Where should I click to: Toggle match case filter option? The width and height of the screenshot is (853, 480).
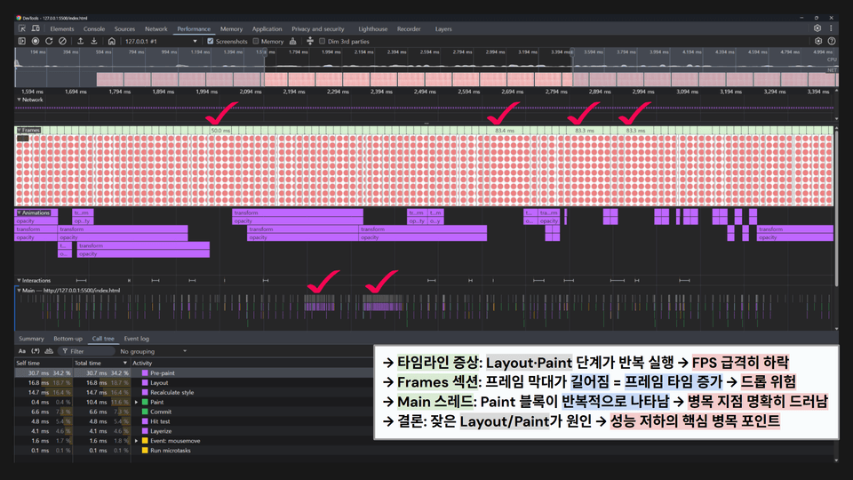[21, 351]
